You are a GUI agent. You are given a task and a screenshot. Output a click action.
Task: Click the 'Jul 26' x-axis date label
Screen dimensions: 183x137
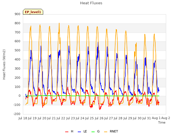click(x=99, y=118)
